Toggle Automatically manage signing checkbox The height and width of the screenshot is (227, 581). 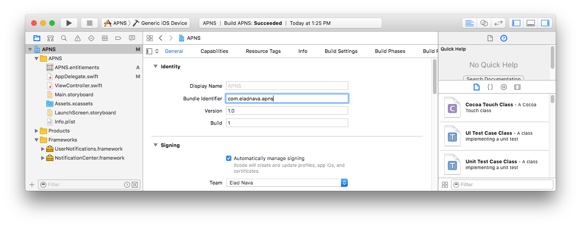(229, 158)
